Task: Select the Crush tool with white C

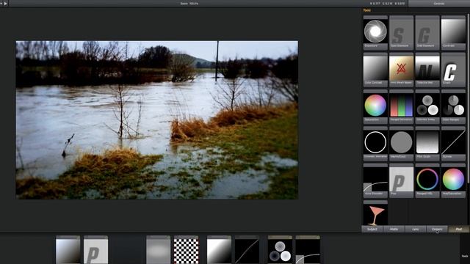Action: [x=453, y=70]
